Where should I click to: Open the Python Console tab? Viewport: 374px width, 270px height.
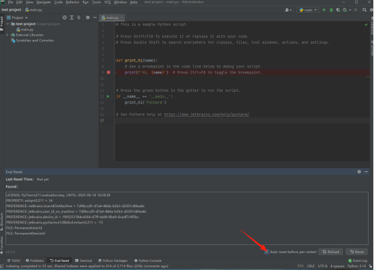tap(148, 261)
